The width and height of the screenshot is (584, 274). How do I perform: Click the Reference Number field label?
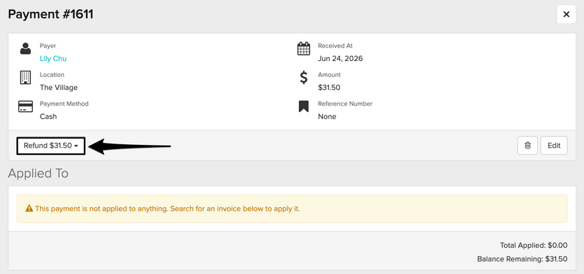click(346, 104)
